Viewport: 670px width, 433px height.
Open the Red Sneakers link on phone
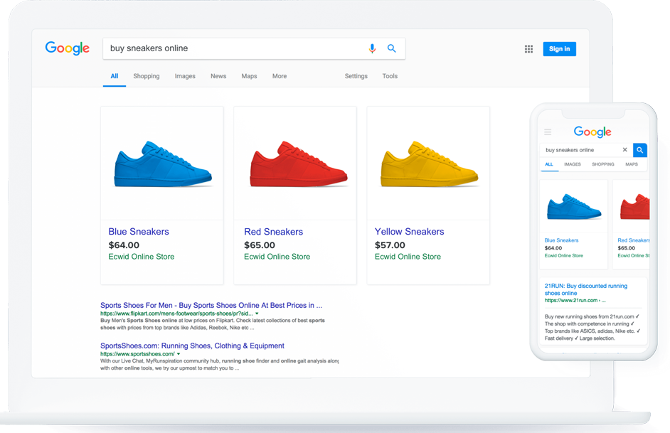pyautogui.click(x=633, y=240)
